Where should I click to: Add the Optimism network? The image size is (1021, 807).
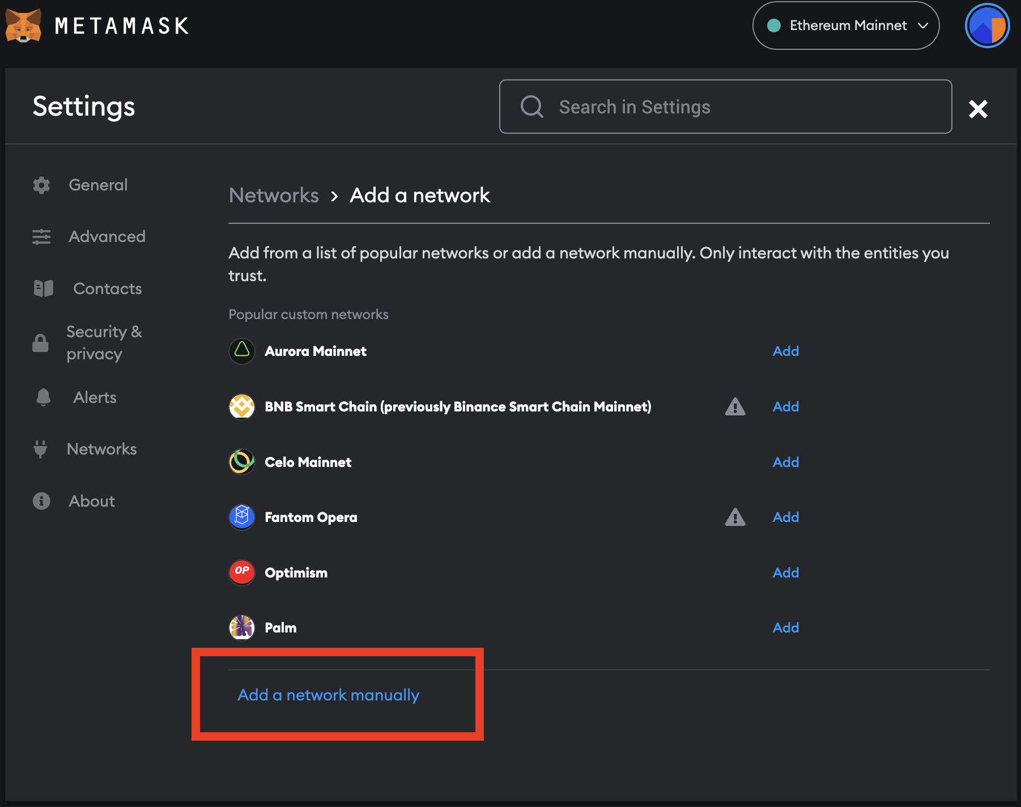[x=785, y=572]
